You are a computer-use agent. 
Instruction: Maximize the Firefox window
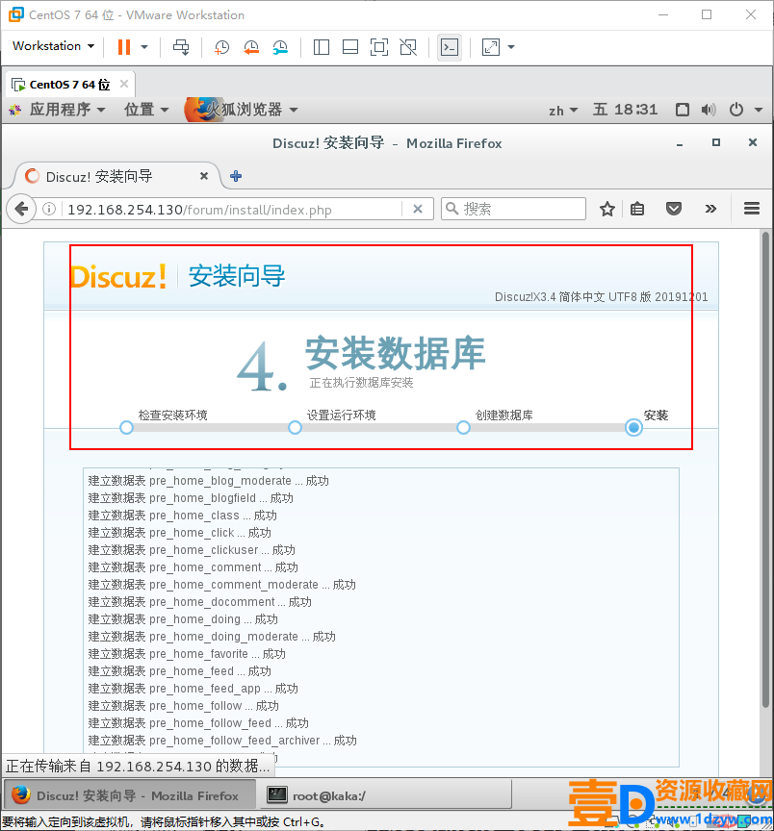tap(716, 142)
